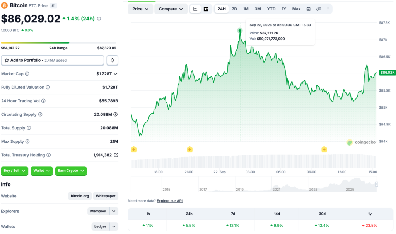
Task: Show info icon next to 24h change
Action: click(x=99, y=19)
